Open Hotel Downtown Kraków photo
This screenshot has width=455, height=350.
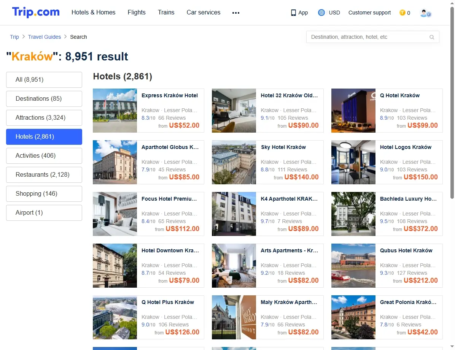[115, 266]
